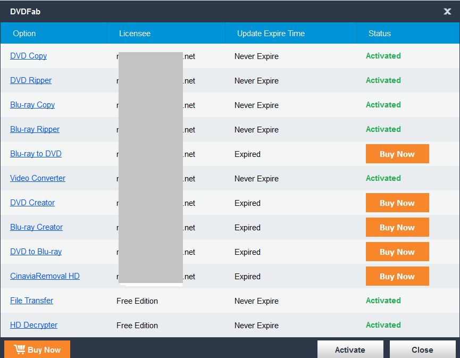The height and width of the screenshot is (358, 460).
Task: Open the Video Converter link
Action: point(38,178)
